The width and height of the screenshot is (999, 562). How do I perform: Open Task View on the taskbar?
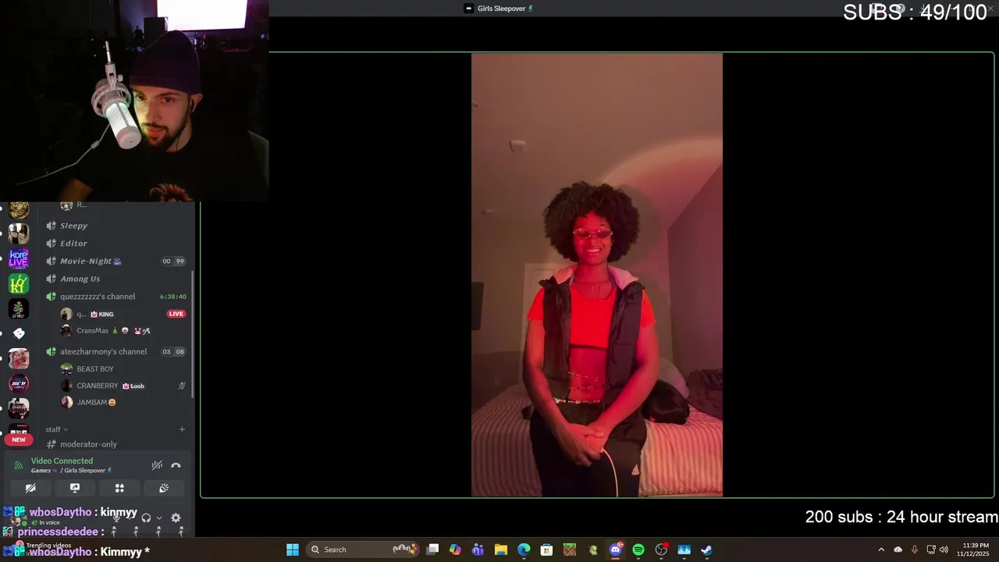click(x=432, y=550)
